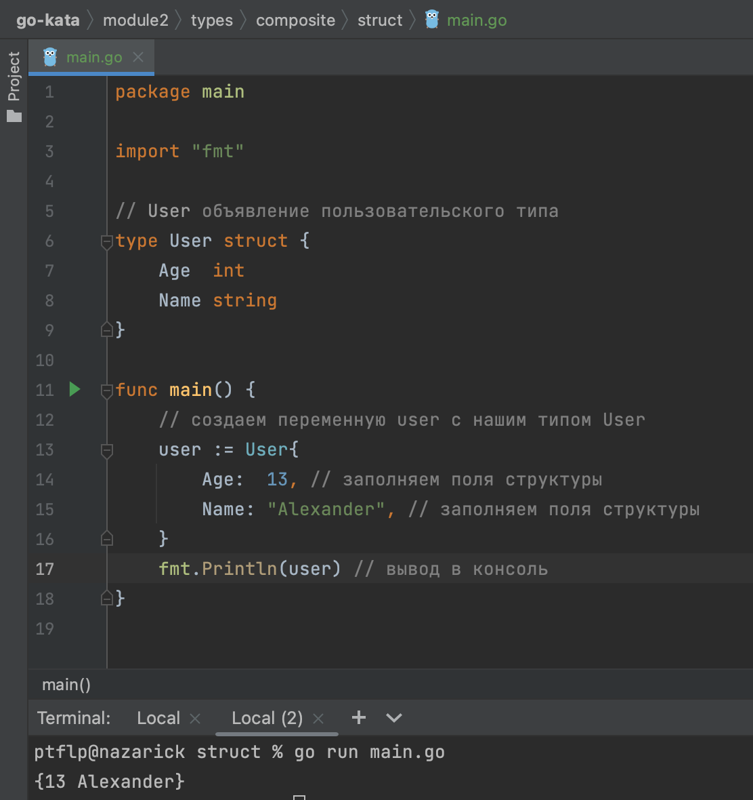Navigate to composite breadcrumb folder
753x800 pixels.
pyautogui.click(x=295, y=20)
